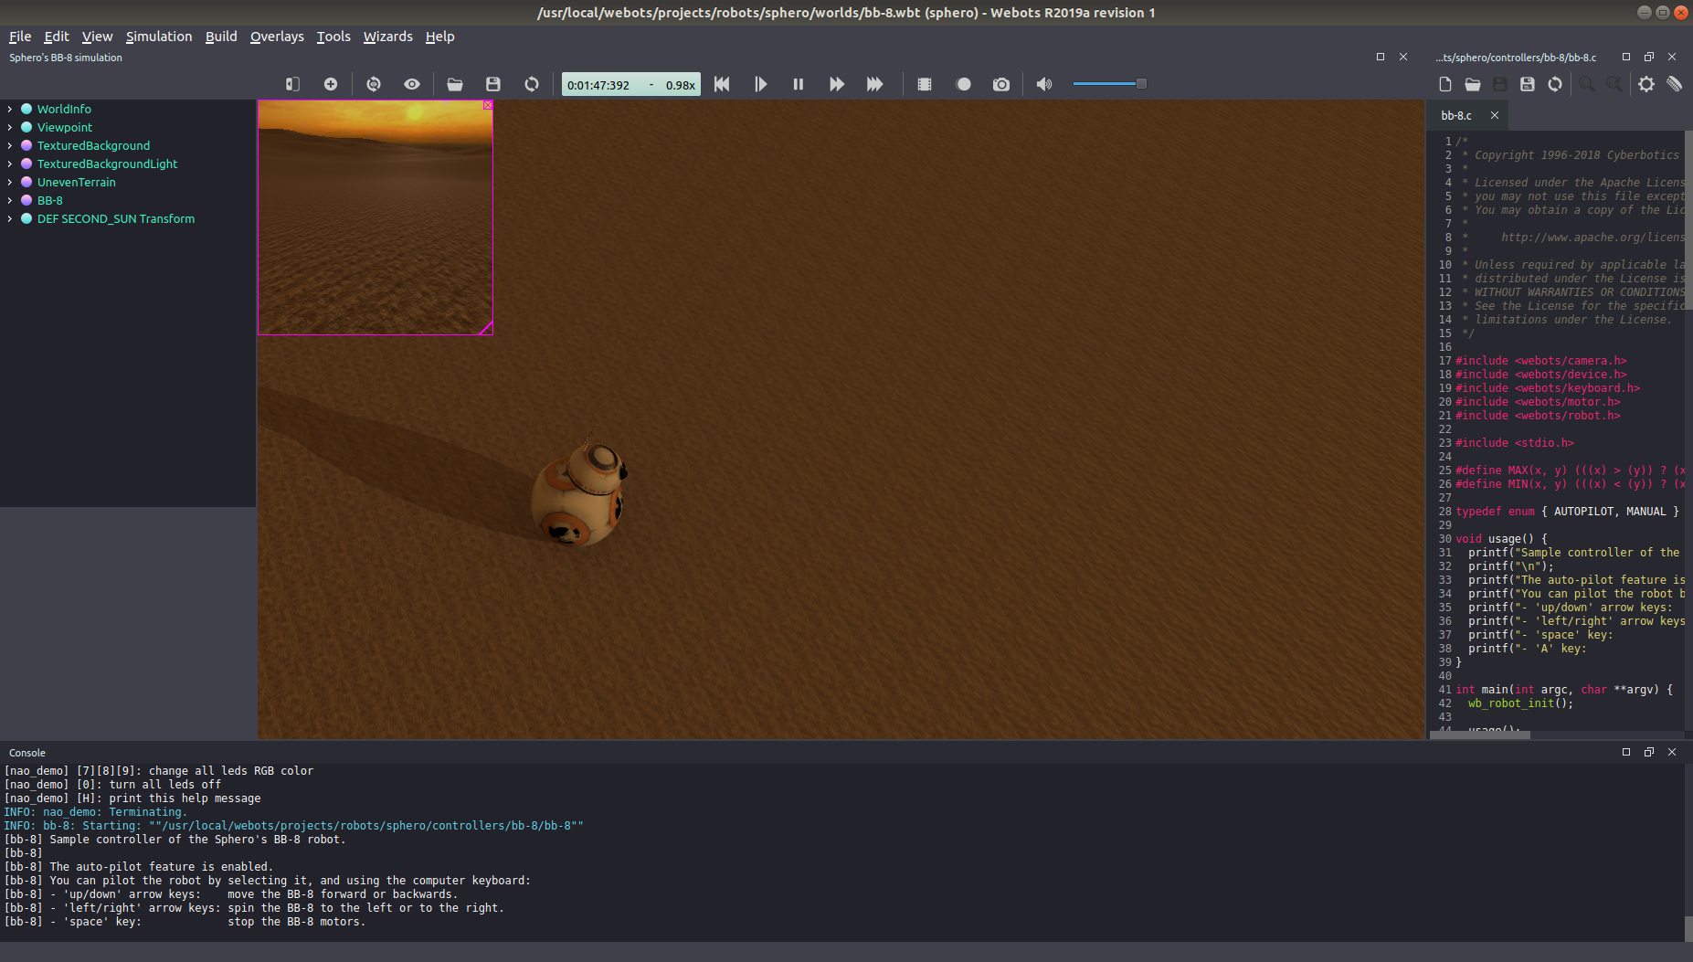Open the Help menu

tap(439, 37)
